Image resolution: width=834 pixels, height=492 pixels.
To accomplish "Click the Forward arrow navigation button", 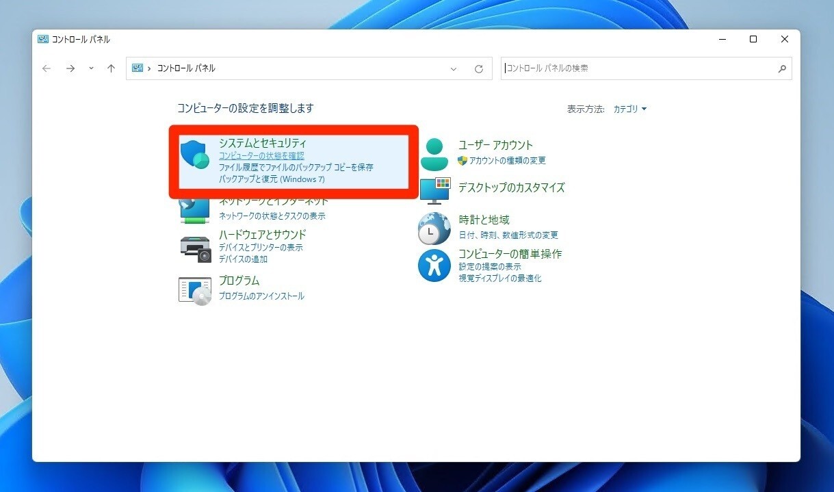I will pyautogui.click(x=70, y=68).
